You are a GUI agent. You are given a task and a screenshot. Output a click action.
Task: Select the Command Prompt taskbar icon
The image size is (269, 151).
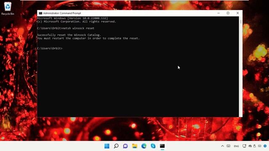point(162,146)
